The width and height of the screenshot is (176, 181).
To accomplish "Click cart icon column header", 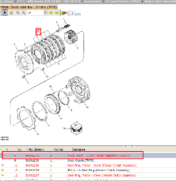I will tap(7, 149).
